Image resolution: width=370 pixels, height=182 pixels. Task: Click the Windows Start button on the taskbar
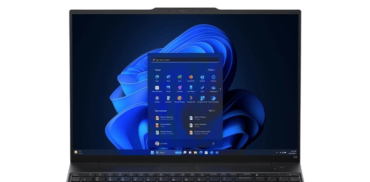(x=152, y=153)
